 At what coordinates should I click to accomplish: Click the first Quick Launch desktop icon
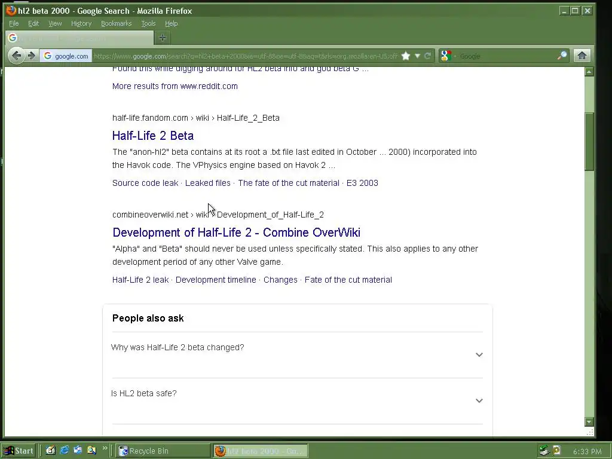(x=50, y=451)
